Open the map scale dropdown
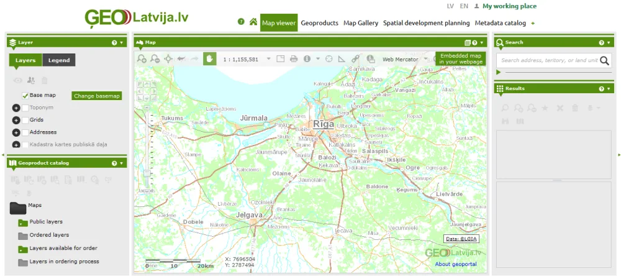 coord(268,58)
